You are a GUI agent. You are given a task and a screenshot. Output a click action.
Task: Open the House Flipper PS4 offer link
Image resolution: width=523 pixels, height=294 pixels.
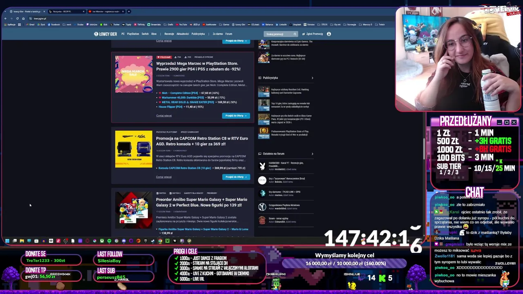click(170, 107)
